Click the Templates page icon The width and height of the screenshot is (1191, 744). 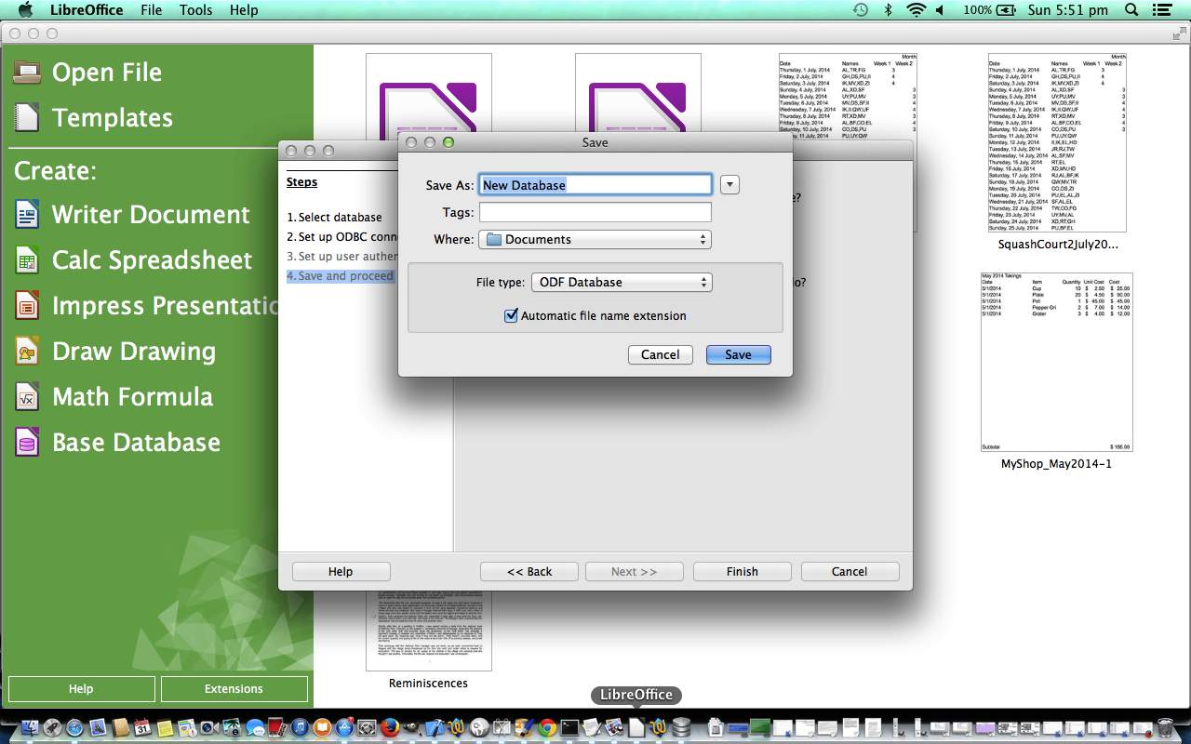pyautogui.click(x=27, y=117)
